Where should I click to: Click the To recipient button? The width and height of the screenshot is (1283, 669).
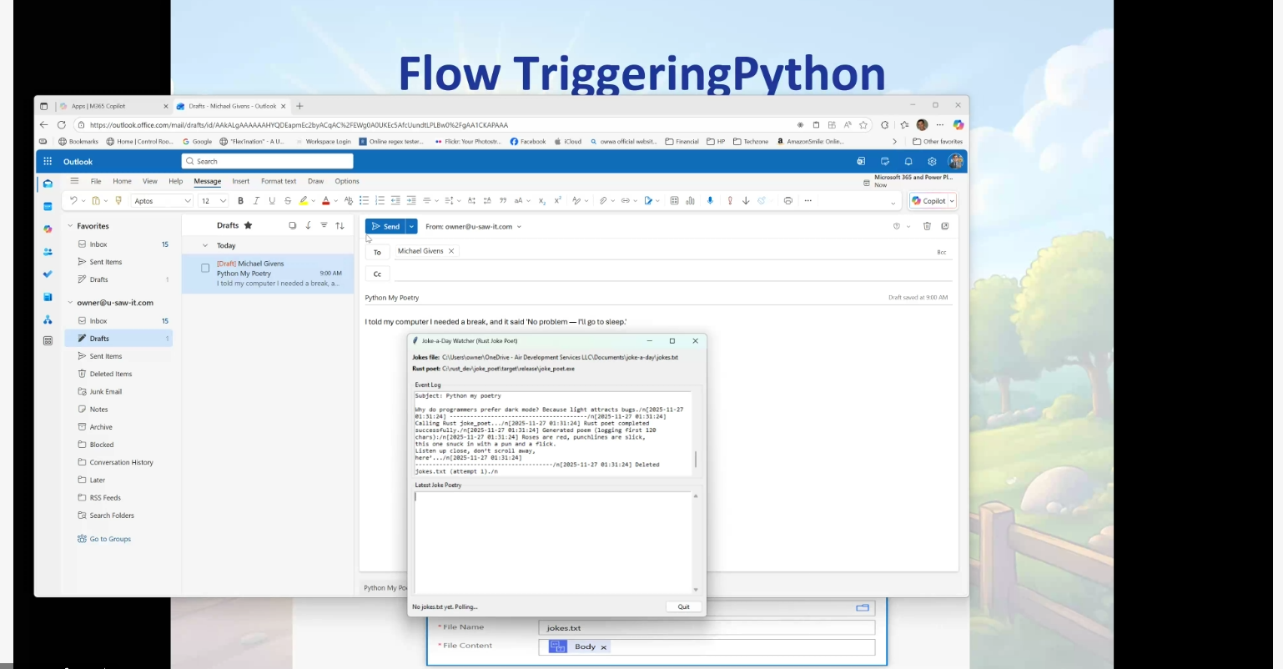tap(377, 252)
